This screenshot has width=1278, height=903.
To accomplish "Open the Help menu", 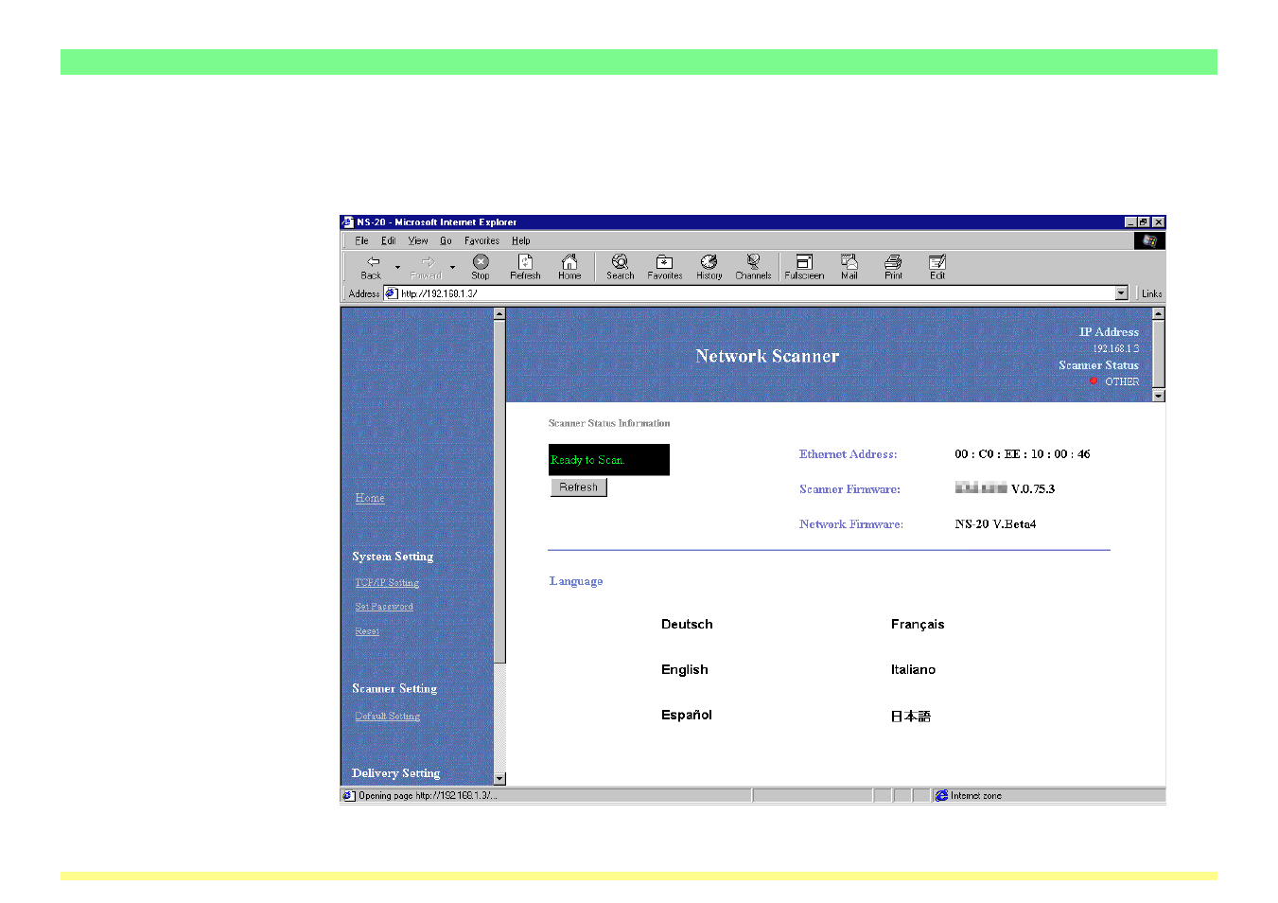I will click(x=521, y=241).
